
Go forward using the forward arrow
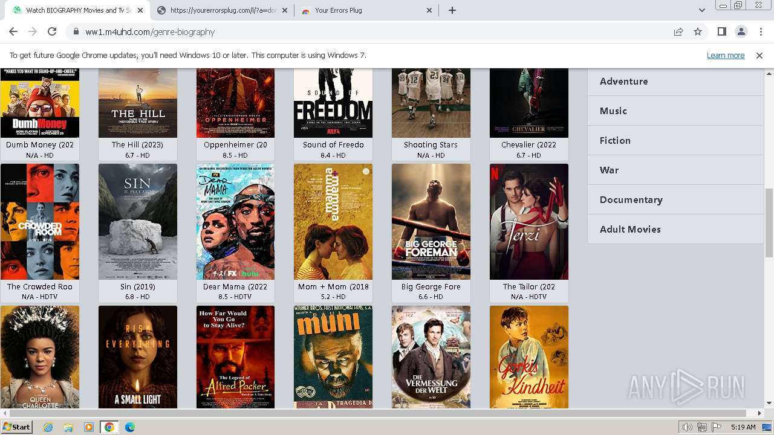(33, 32)
